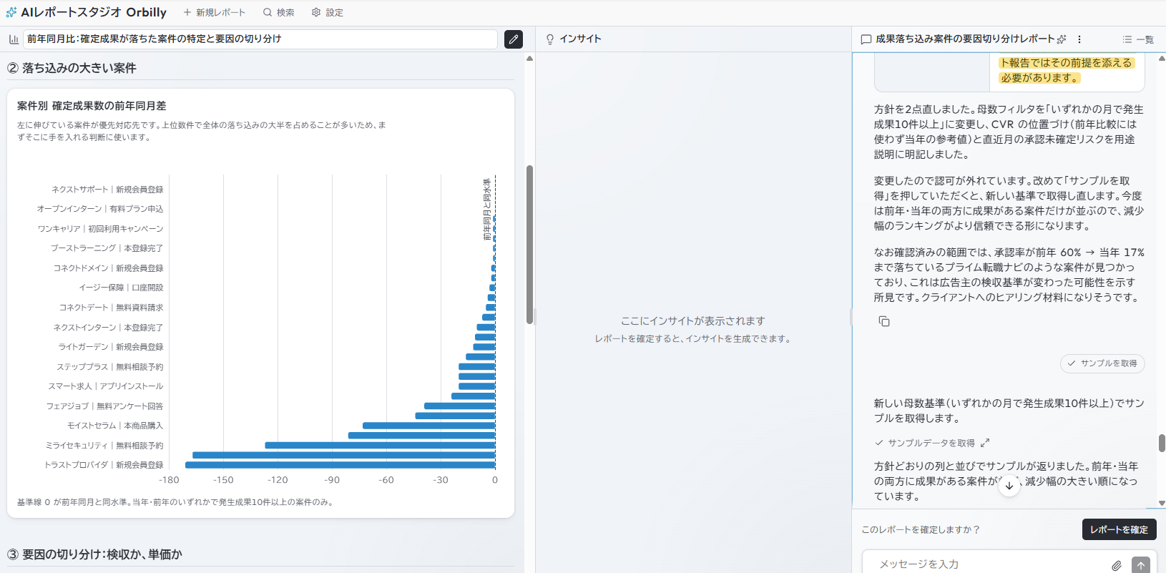
Task: Click the スマート求人｜アプリインストール chart label
Action: click(106, 386)
